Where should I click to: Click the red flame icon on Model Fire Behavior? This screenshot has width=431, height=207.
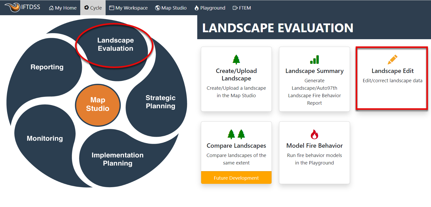click(x=315, y=134)
